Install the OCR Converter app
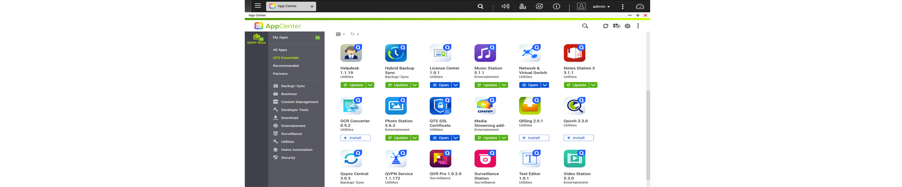 pyautogui.click(x=355, y=138)
